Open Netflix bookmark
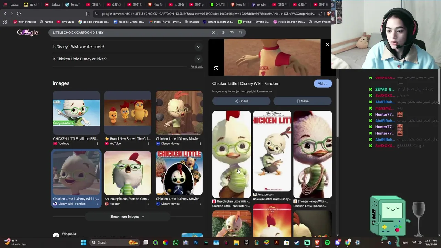Screen dimensions: 441x248 (47, 22)
